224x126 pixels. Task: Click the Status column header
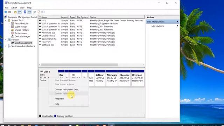(117, 17)
